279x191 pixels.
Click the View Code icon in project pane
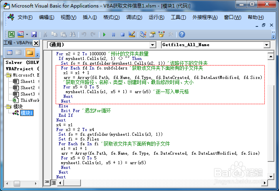click(x=9, y=52)
